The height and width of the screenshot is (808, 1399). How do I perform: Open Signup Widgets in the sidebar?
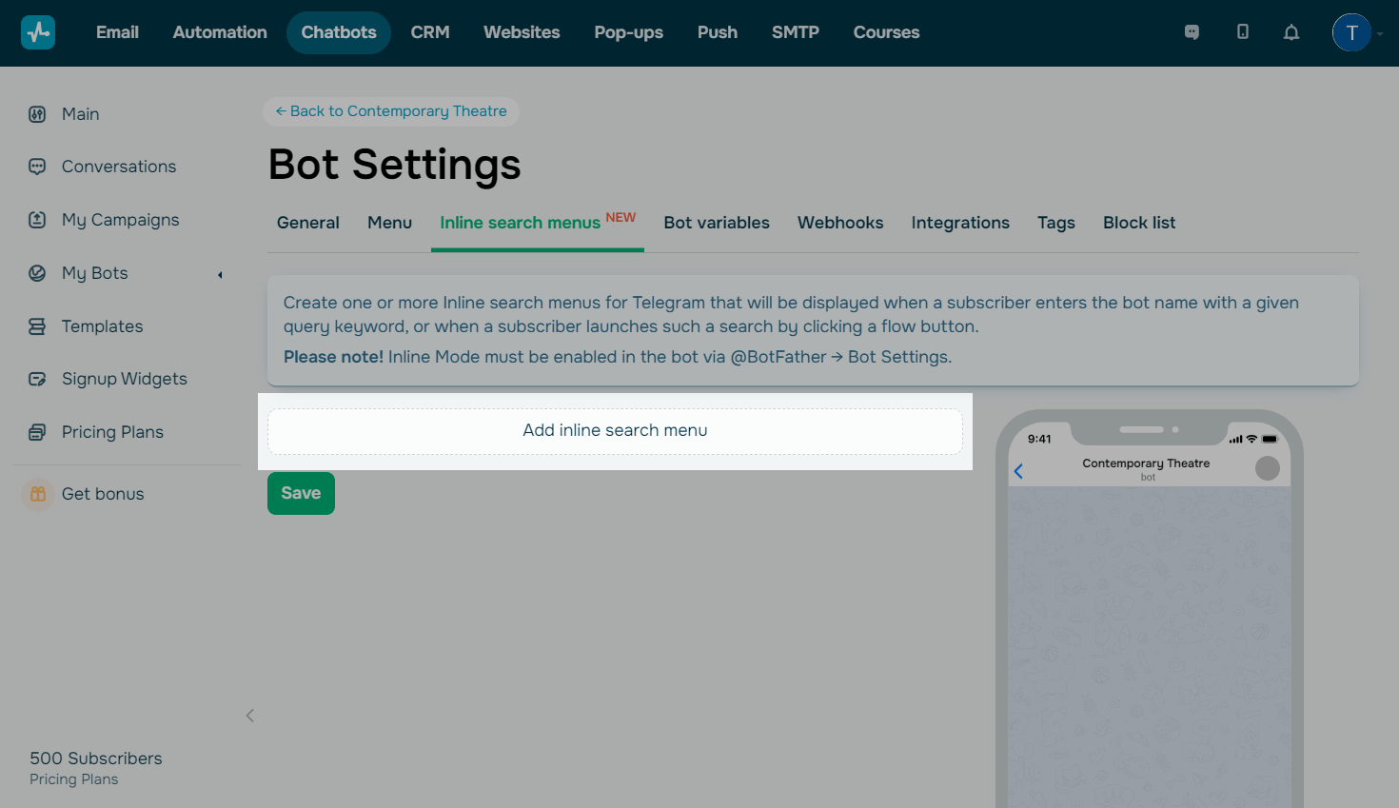125,379
